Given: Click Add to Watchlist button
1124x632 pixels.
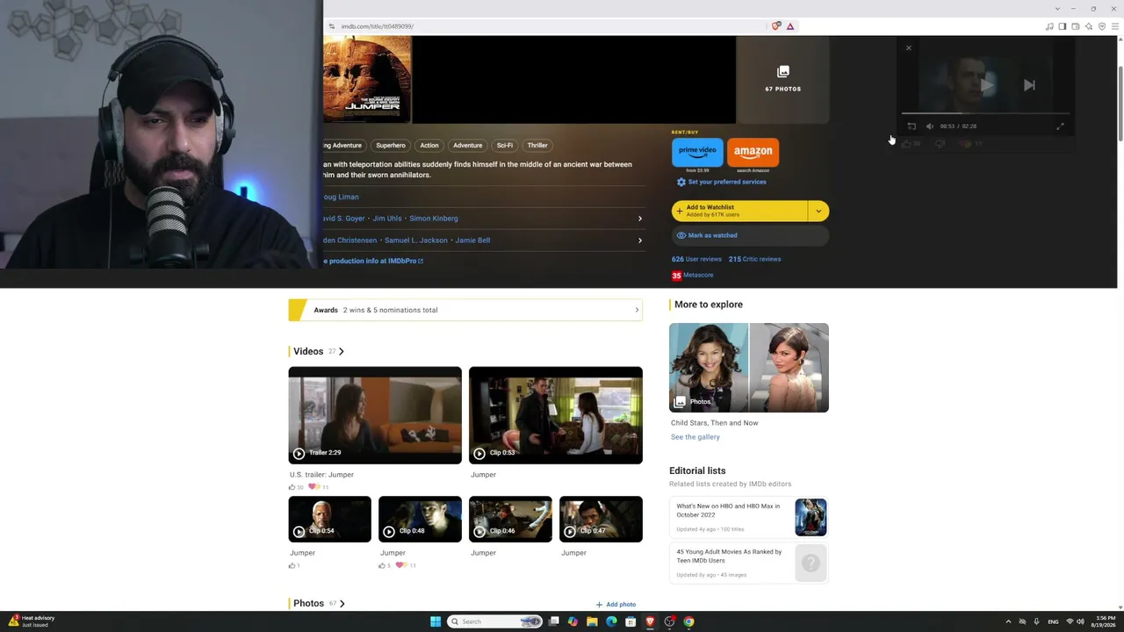Looking at the screenshot, I should (739, 211).
